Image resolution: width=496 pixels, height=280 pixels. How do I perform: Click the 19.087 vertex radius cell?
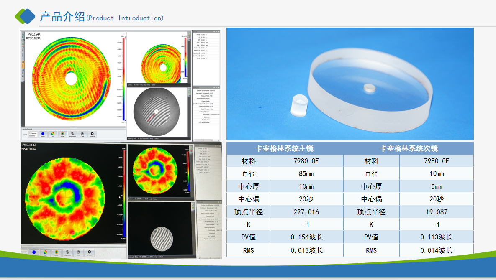[x=437, y=212]
